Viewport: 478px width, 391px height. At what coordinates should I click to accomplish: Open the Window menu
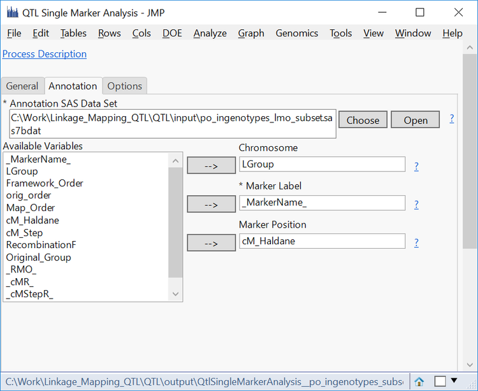coord(413,33)
